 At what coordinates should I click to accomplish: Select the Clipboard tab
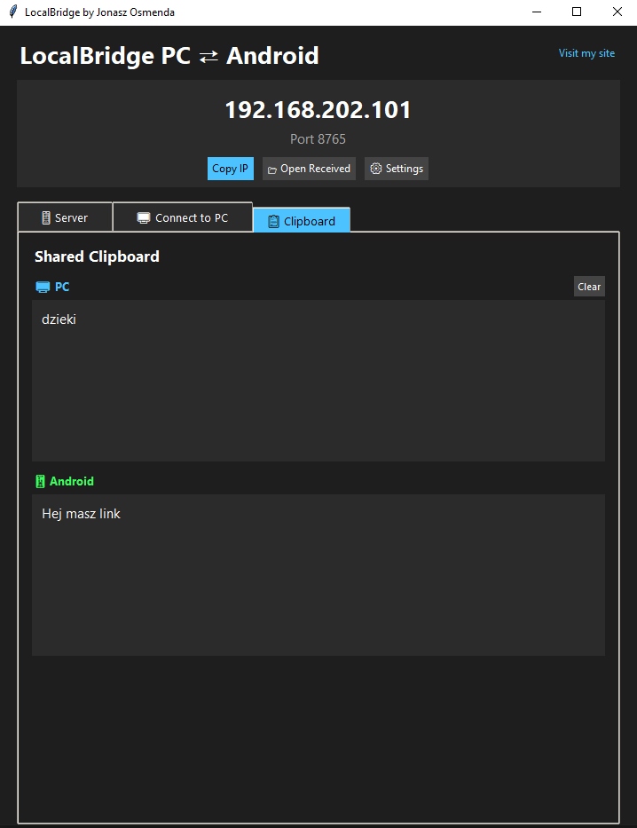coord(302,220)
